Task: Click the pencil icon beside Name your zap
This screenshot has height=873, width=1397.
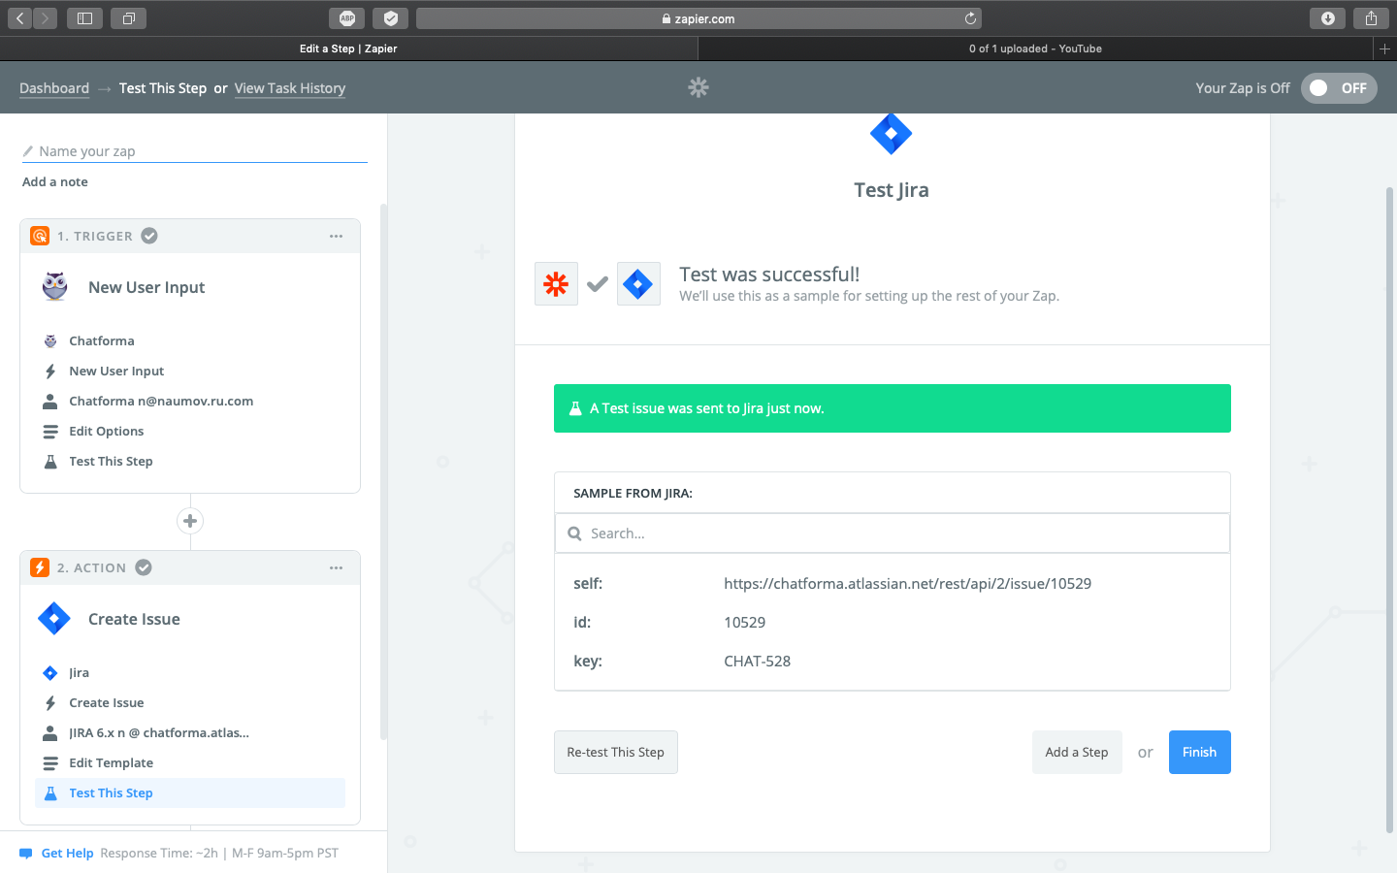Action: tap(28, 151)
